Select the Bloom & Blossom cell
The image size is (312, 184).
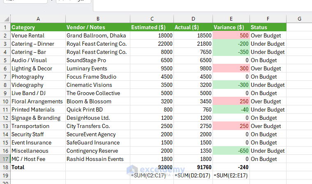click(98, 102)
